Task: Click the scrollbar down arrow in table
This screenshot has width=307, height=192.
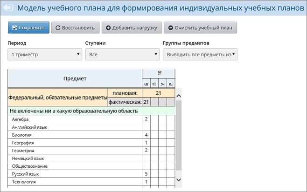Action: [x=179, y=180]
